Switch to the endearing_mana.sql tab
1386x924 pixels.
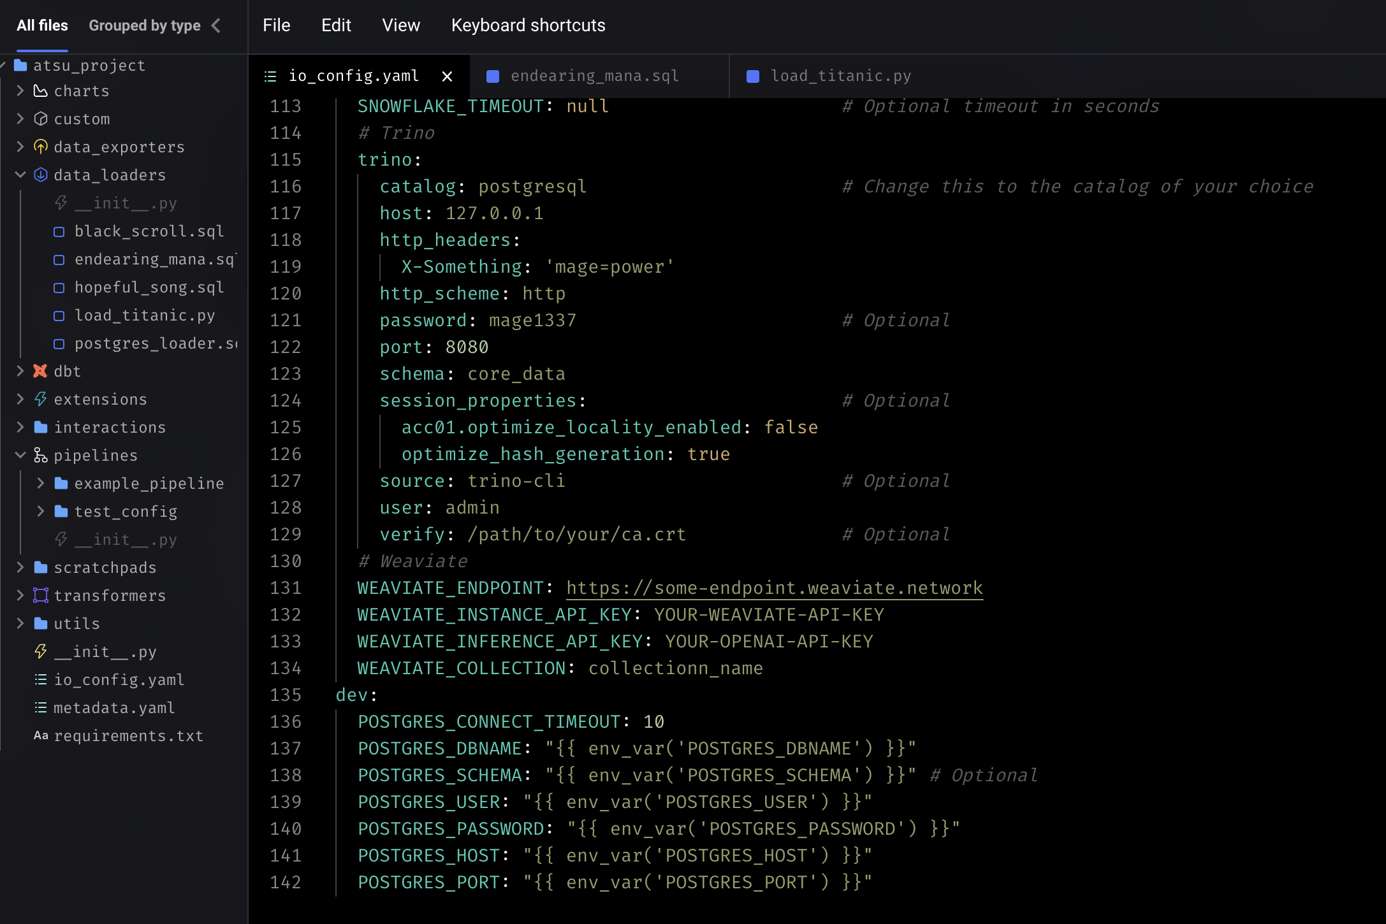[x=600, y=76]
